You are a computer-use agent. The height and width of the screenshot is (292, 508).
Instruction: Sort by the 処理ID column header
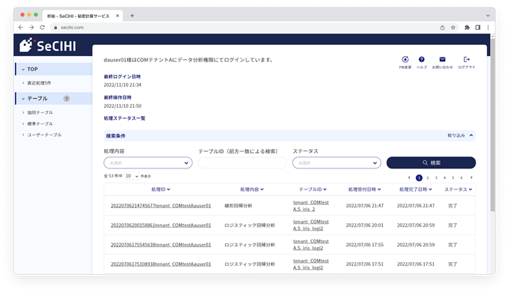point(160,189)
